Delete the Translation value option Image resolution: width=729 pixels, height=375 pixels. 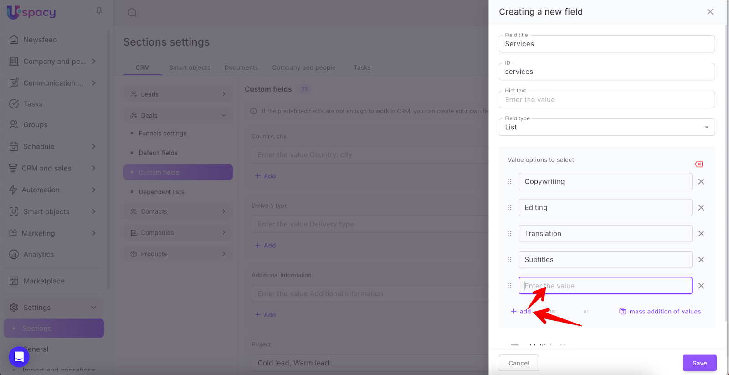point(701,234)
